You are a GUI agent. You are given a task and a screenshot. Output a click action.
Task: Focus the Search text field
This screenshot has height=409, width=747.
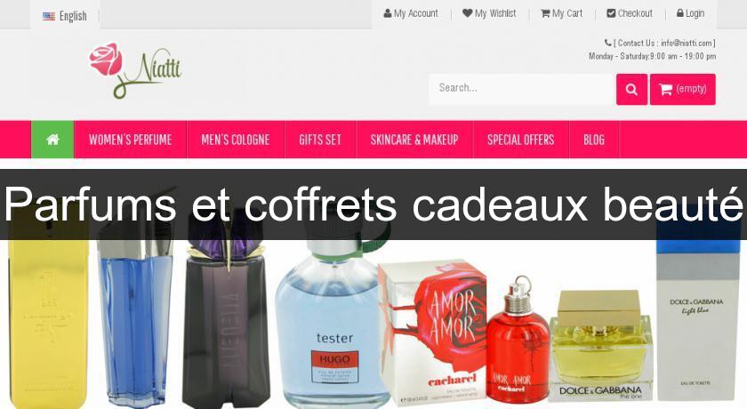point(522,89)
